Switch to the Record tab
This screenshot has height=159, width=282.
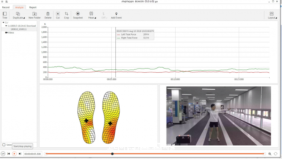[6, 8]
